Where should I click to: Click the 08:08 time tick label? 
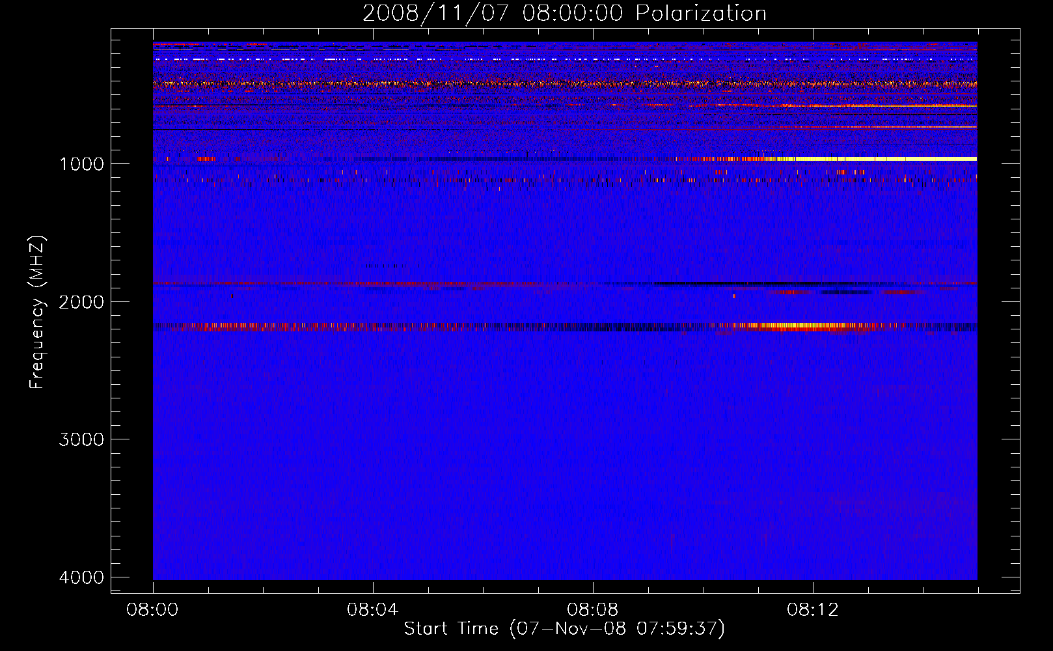coord(593,610)
